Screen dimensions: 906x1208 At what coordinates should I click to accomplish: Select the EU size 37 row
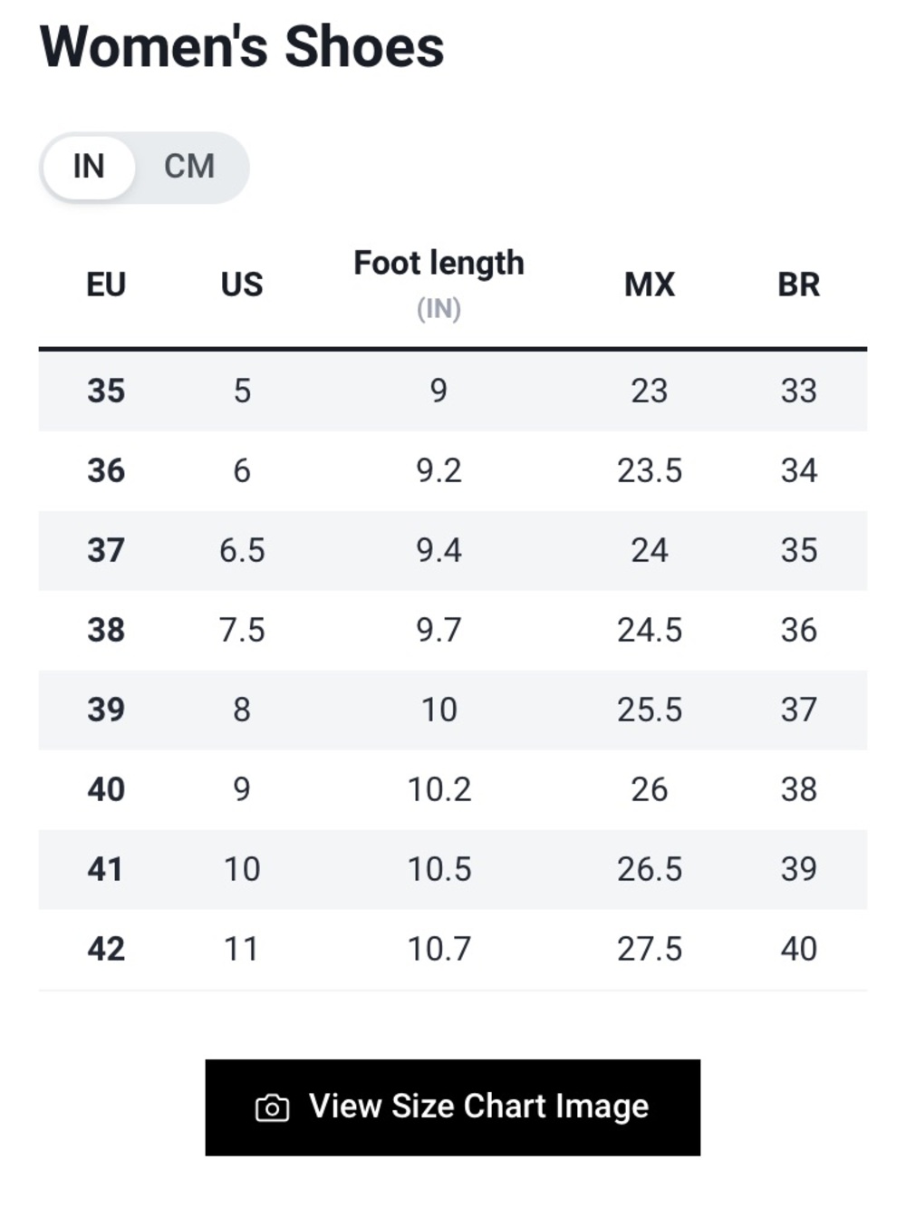(453, 550)
